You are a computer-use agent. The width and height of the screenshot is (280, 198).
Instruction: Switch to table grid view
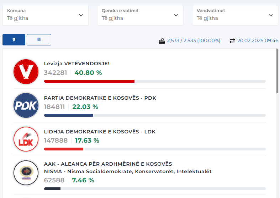tap(39, 40)
